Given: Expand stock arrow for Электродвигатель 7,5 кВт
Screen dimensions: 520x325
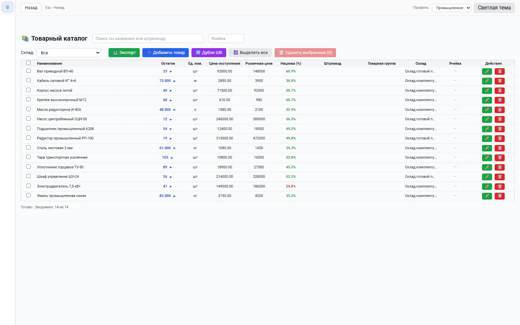Looking at the screenshot, I should 171,187.
